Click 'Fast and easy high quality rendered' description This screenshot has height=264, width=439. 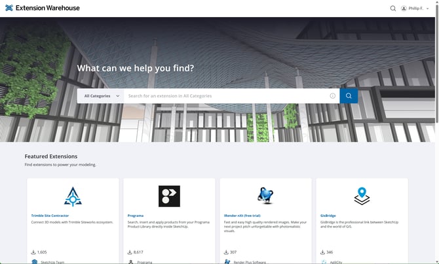pyautogui.click(x=265, y=226)
